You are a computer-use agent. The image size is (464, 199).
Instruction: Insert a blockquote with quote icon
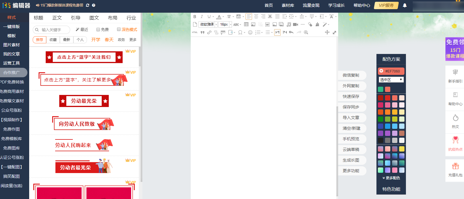[x=203, y=32]
